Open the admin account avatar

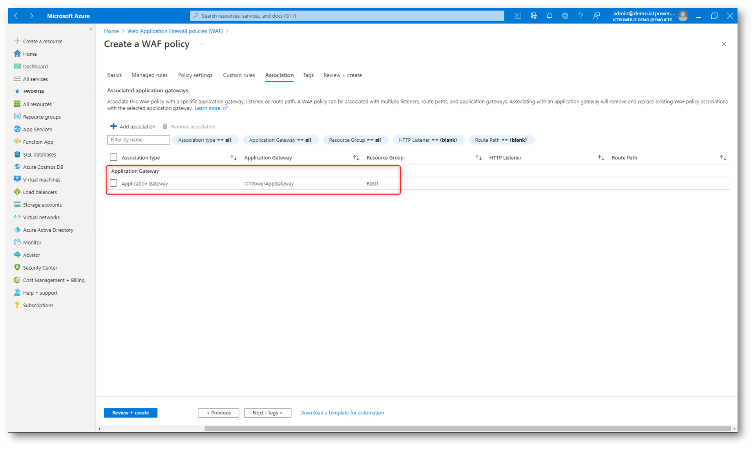[x=683, y=16]
